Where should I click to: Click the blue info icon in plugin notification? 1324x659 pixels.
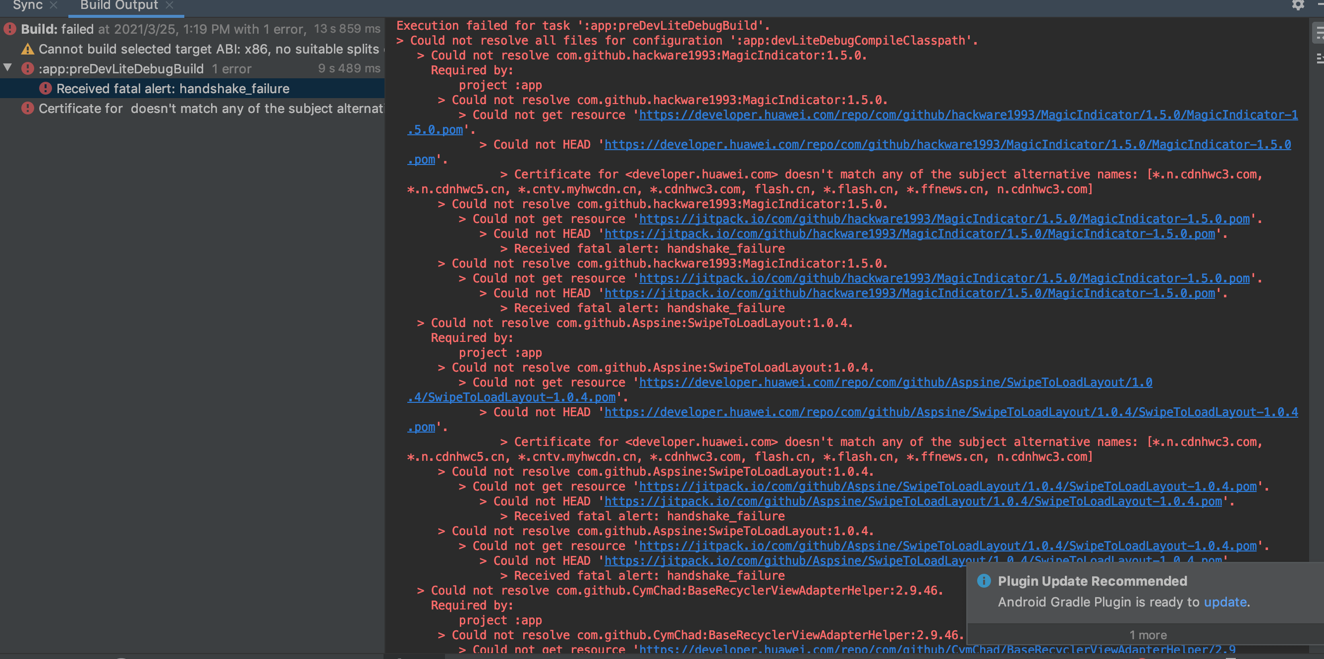point(983,581)
